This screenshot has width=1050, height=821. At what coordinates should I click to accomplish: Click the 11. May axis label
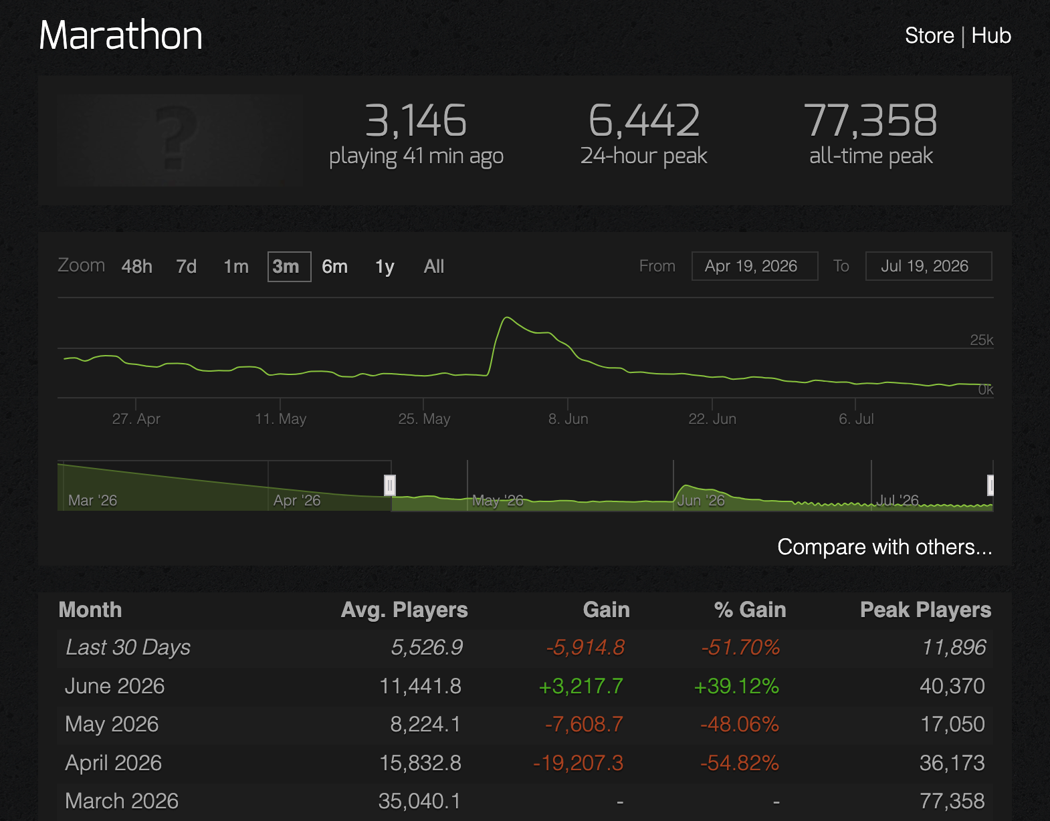[281, 419]
